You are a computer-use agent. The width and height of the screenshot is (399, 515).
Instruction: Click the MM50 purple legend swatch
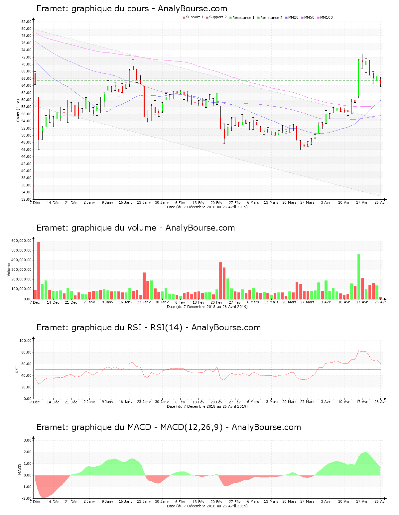(x=302, y=18)
